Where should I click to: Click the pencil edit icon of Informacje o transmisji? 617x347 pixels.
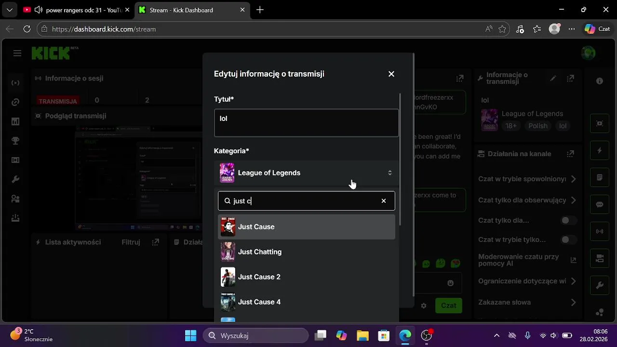[x=553, y=78]
